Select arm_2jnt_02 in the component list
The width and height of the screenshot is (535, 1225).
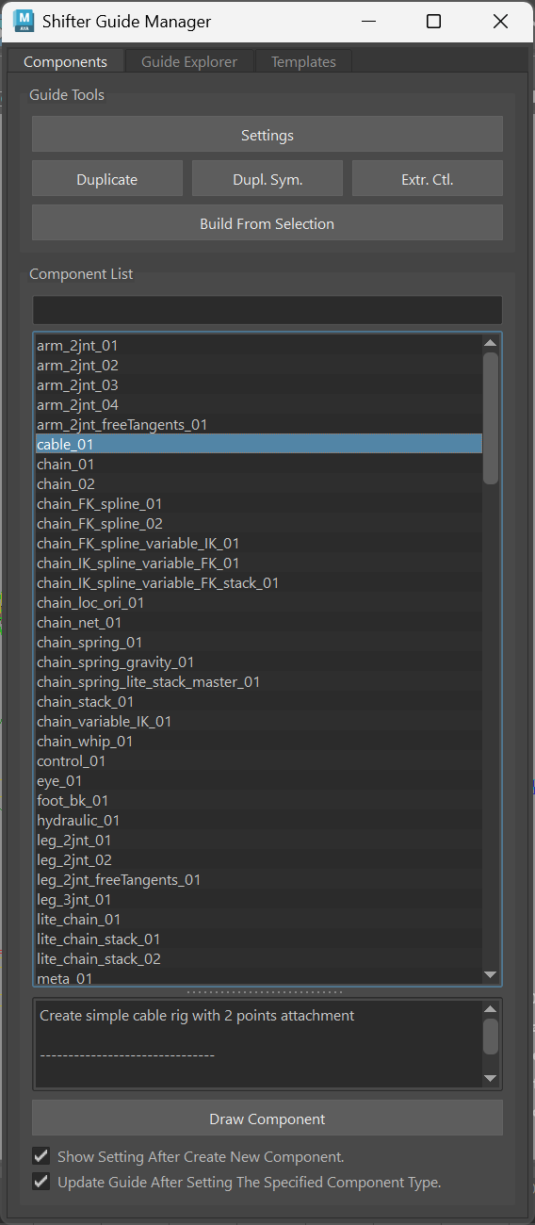(x=258, y=366)
